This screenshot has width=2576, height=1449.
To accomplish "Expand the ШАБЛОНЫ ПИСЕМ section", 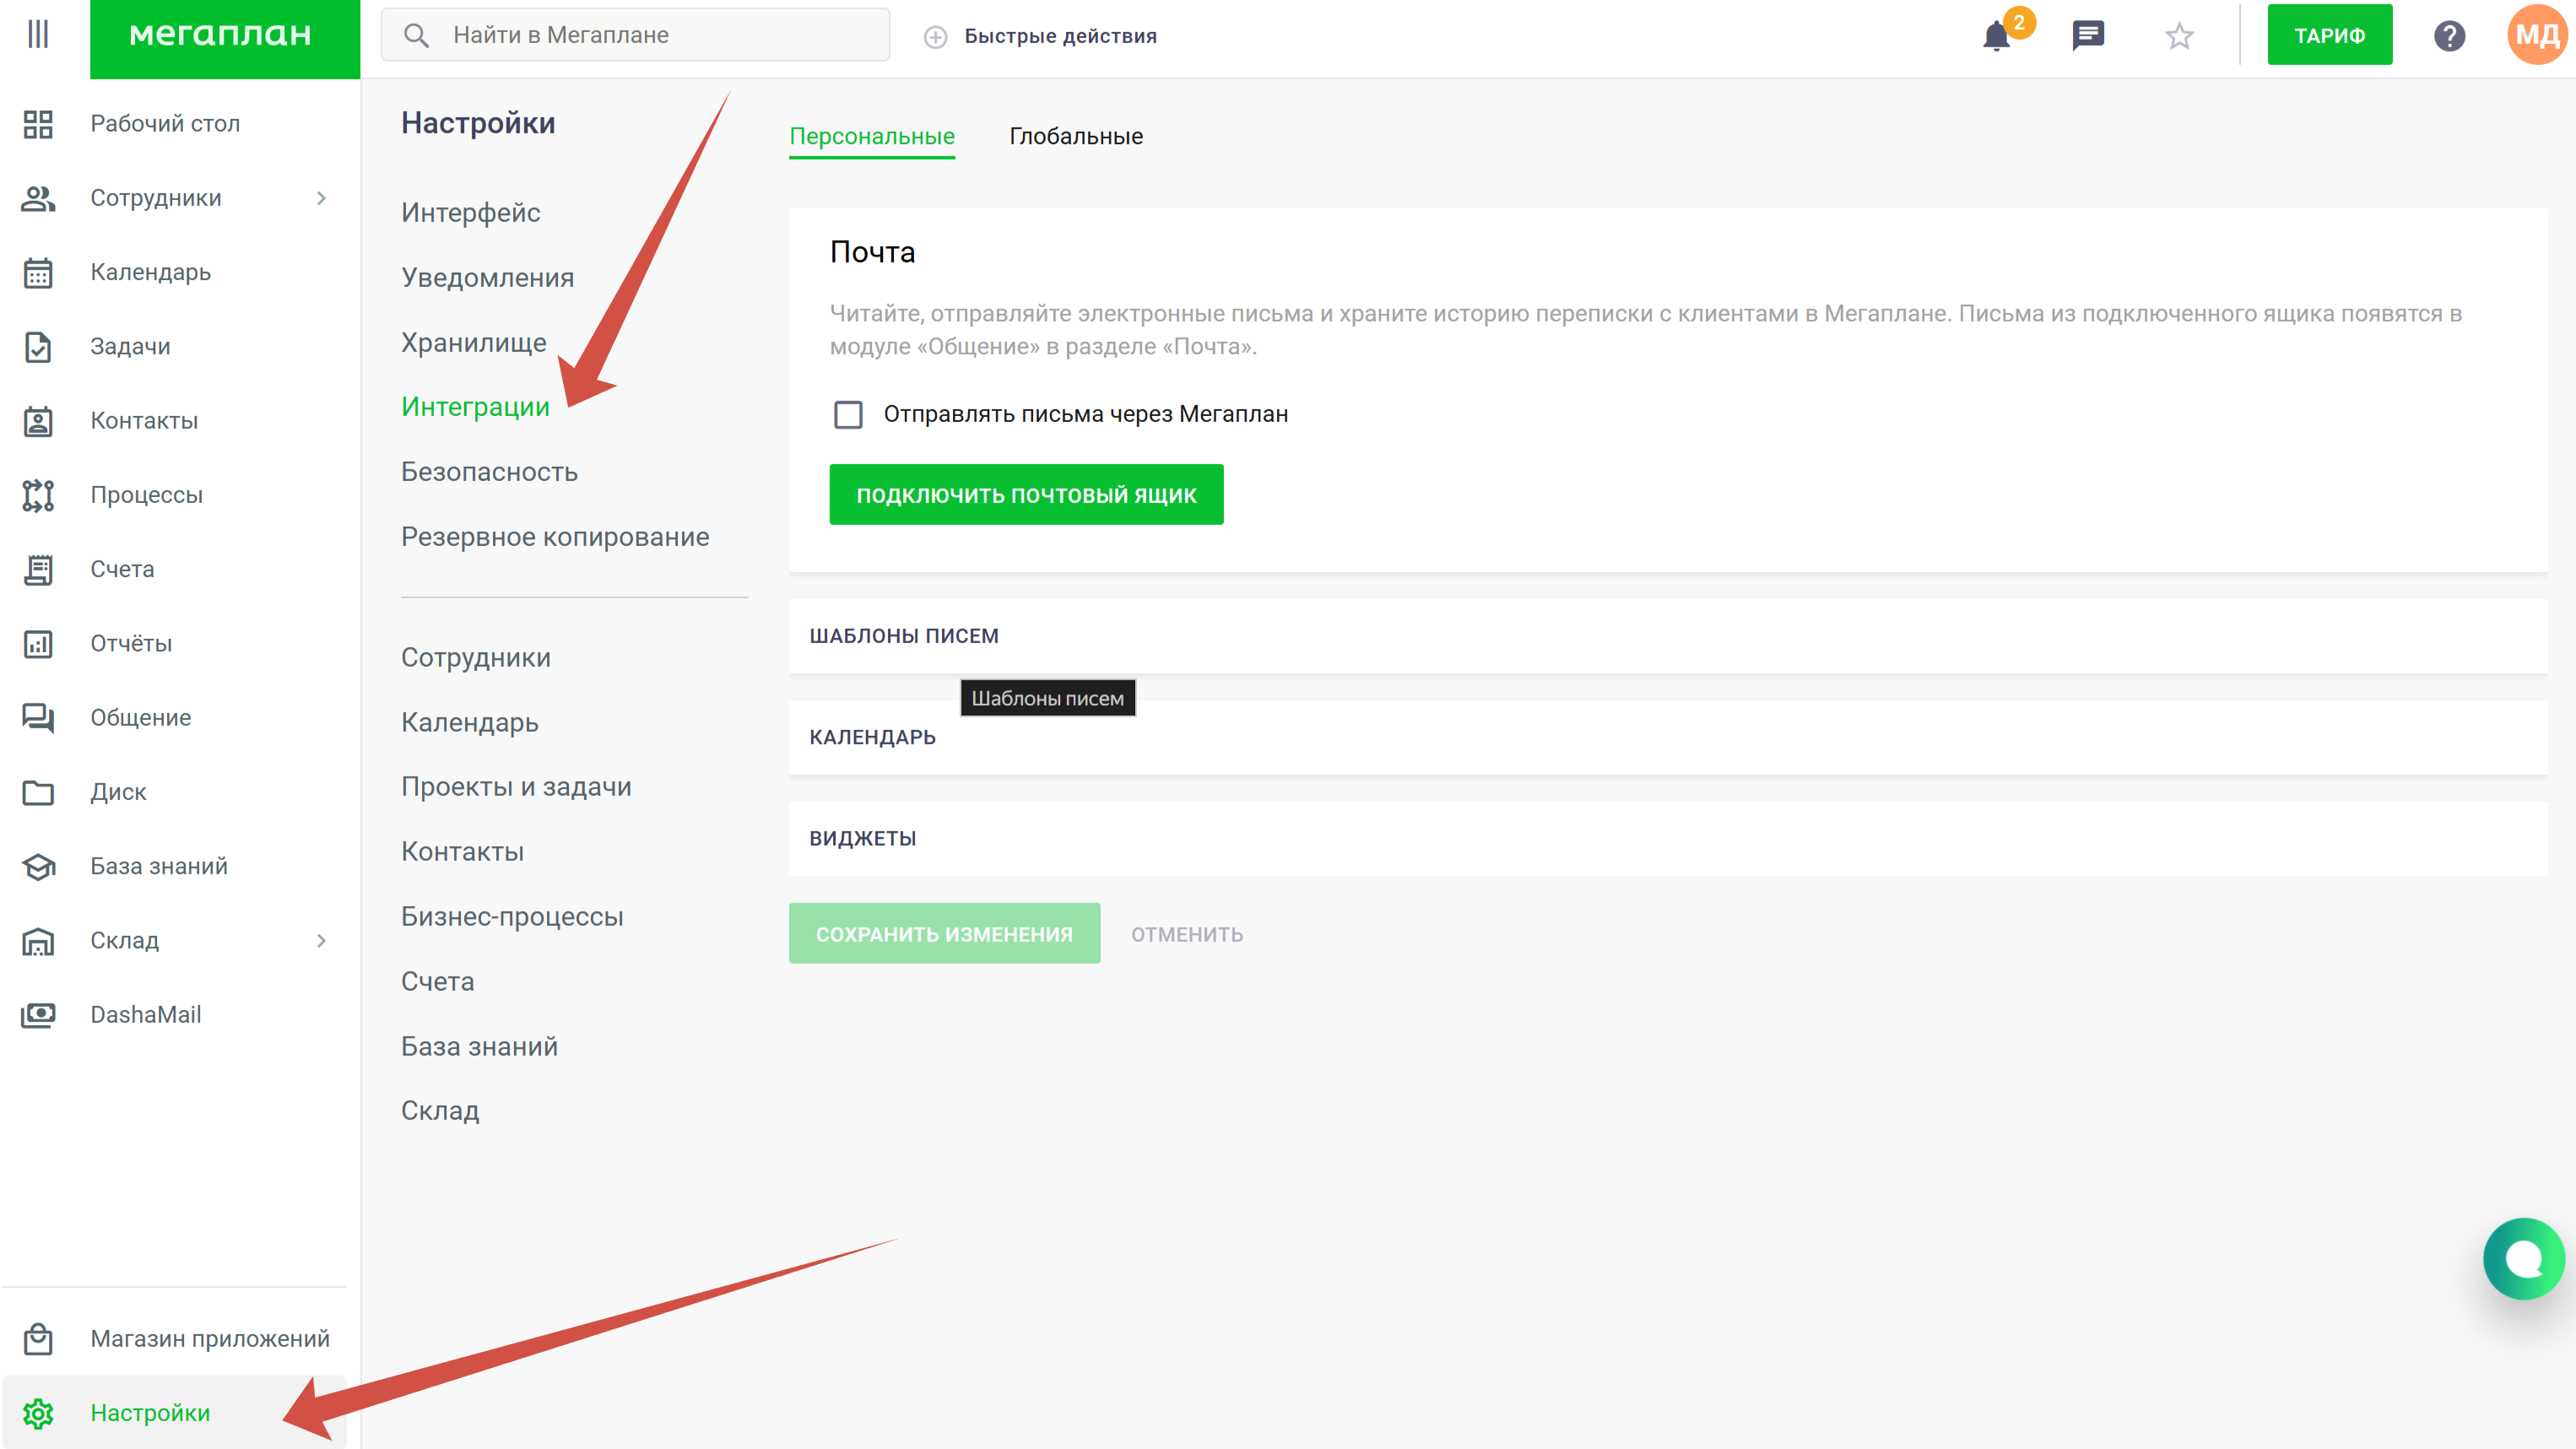I will pos(904,636).
